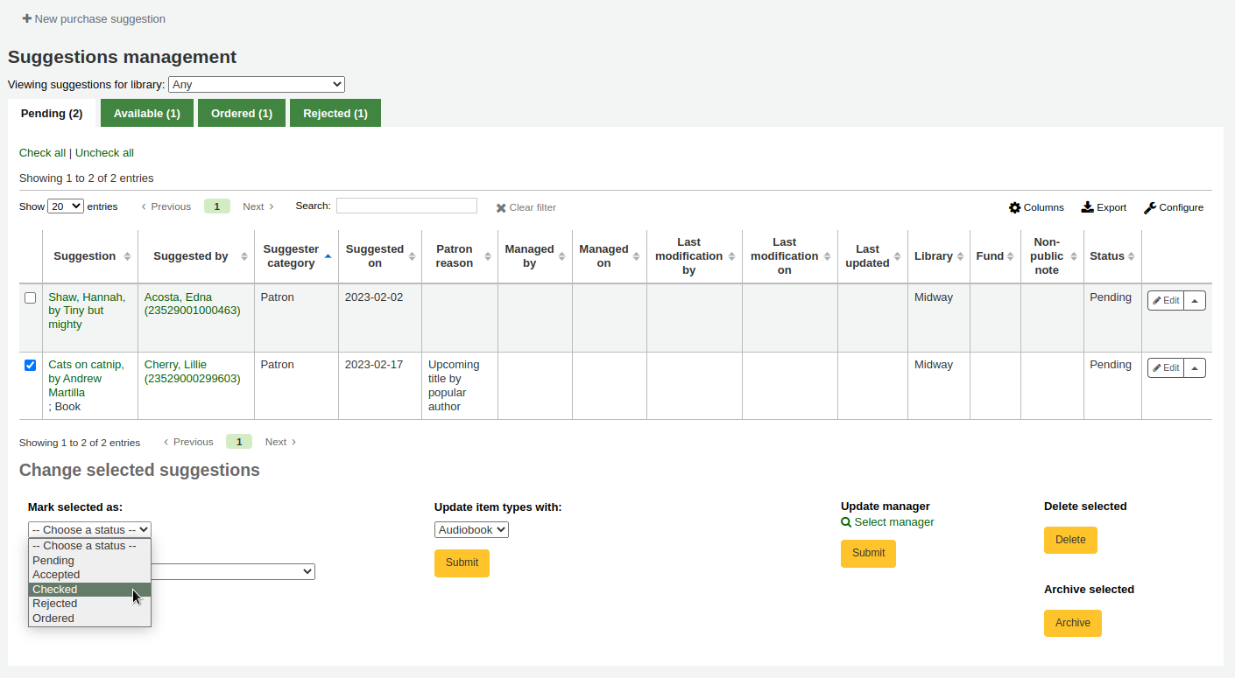Archive the selected suggestions
This screenshot has height=678, width=1235.
(1072, 623)
